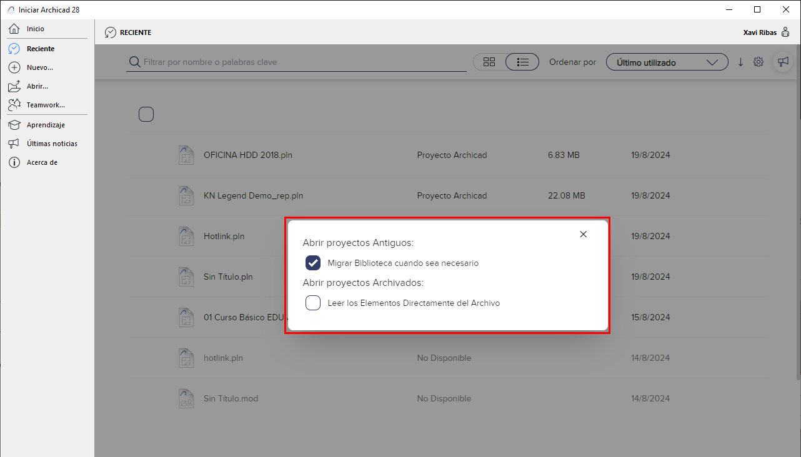
Task: Click file icon of lowercase hotlink.pln
Action: click(185, 358)
